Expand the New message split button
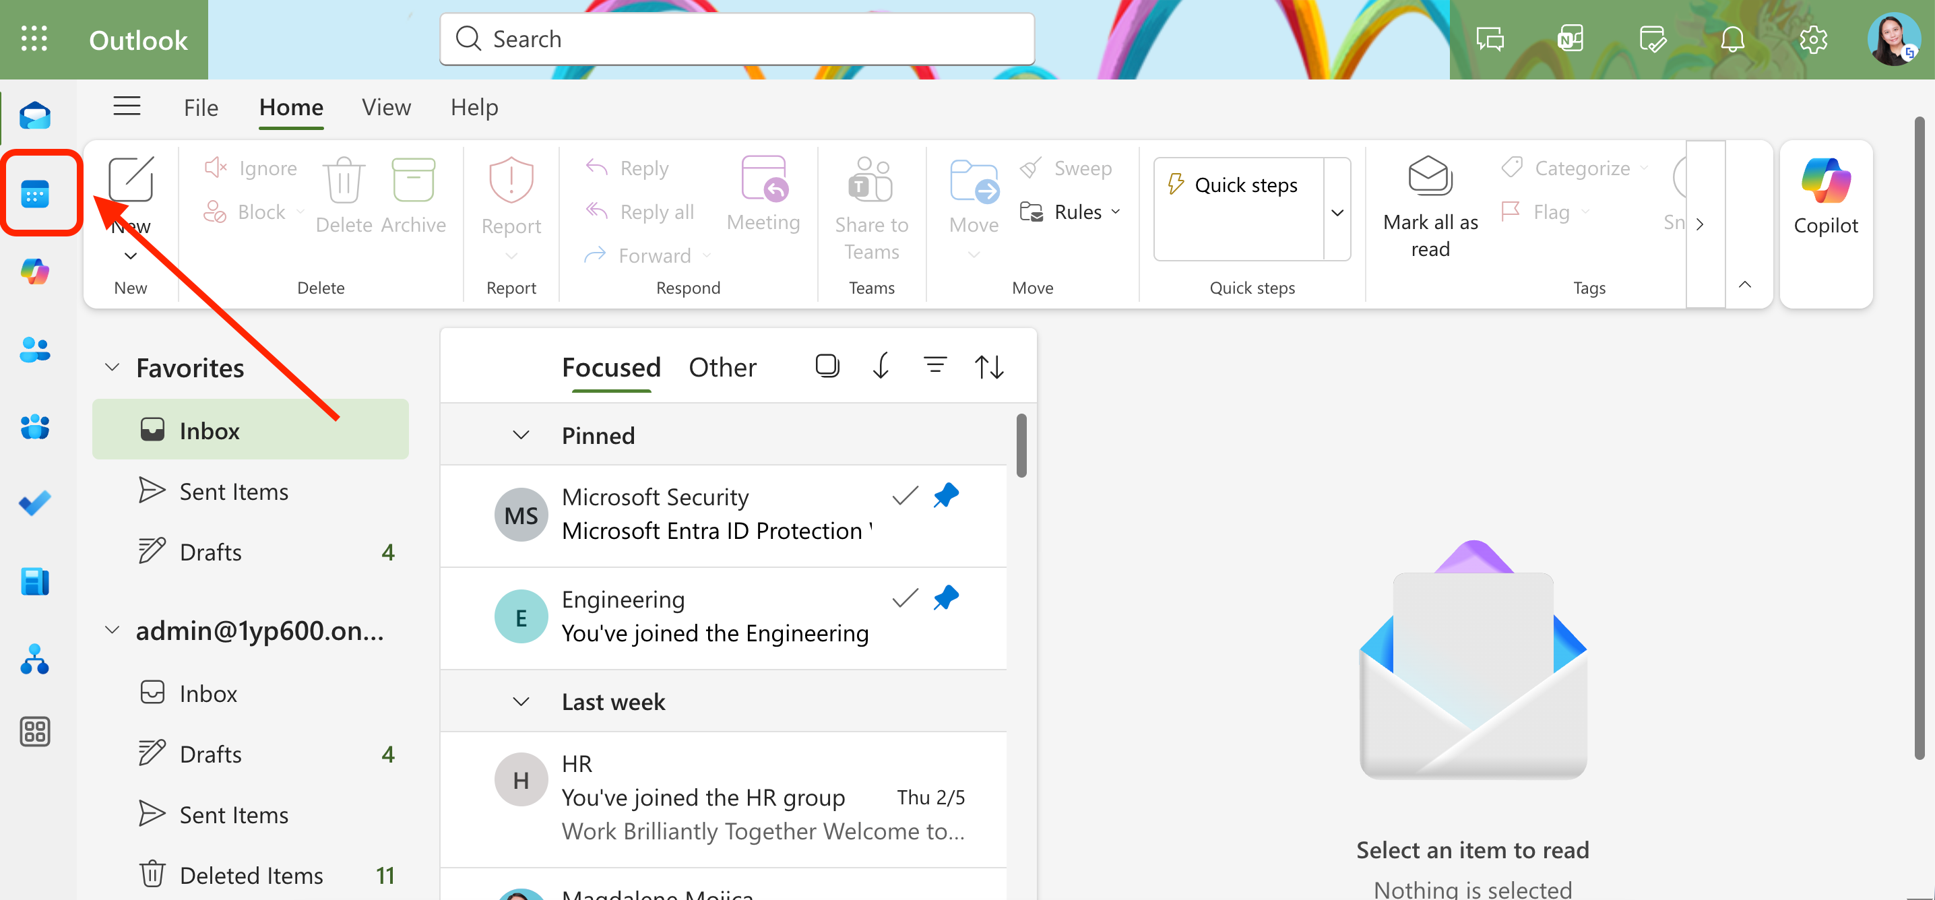 point(129,255)
